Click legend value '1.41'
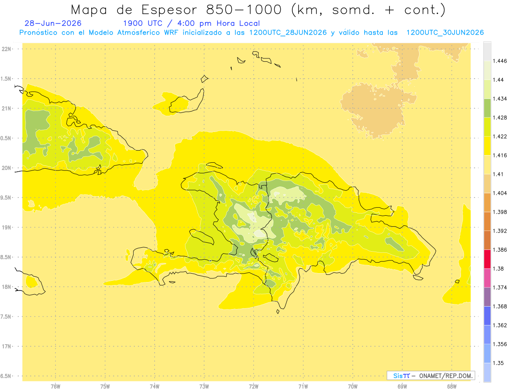Image resolution: width=507 pixels, height=392 pixels. click(x=498, y=174)
